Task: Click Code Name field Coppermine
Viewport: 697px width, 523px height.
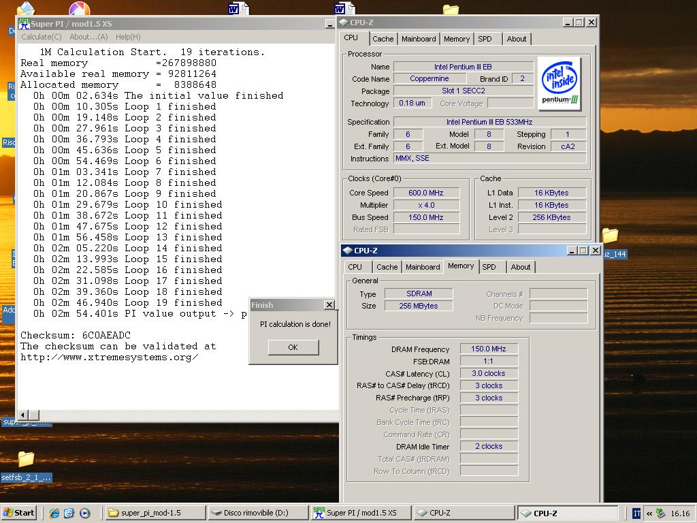Action: (x=429, y=79)
